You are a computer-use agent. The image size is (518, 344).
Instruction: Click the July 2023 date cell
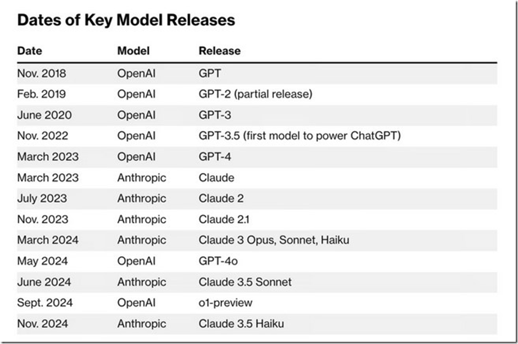point(42,198)
